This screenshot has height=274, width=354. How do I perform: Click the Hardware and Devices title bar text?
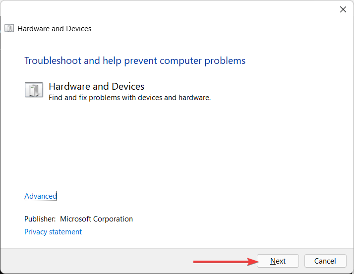(x=55, y=29)
